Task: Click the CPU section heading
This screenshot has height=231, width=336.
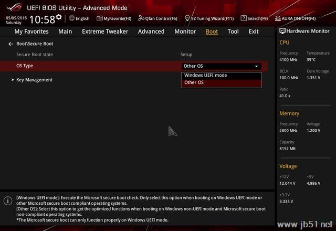Action: click(x=285, y=43)
